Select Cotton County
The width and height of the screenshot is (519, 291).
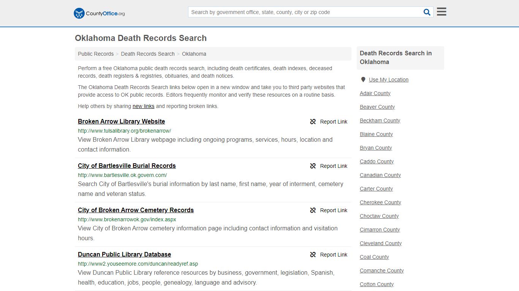(377, 284)
